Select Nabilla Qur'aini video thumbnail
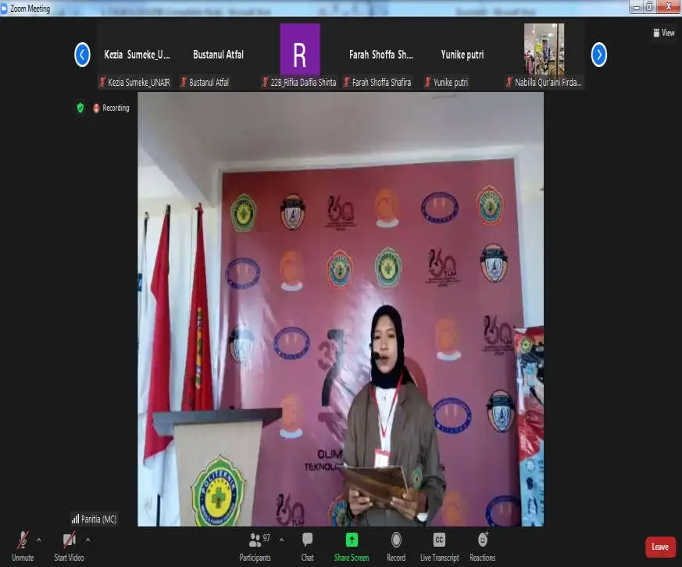This screenshot has height=567, width=682. (x=544, y=50)
